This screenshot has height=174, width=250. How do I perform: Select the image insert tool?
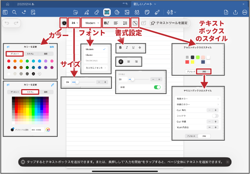127,12
